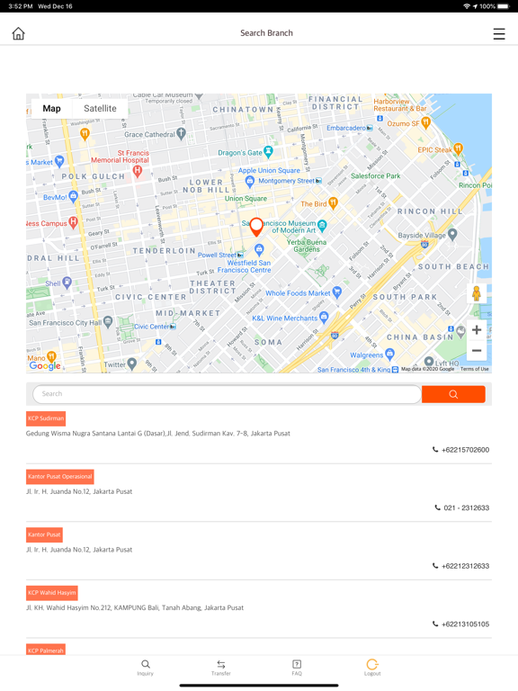Select the Map view tab
Image resolution: width=518 pixels, height=691 pixels.
[x=51, y=108]
